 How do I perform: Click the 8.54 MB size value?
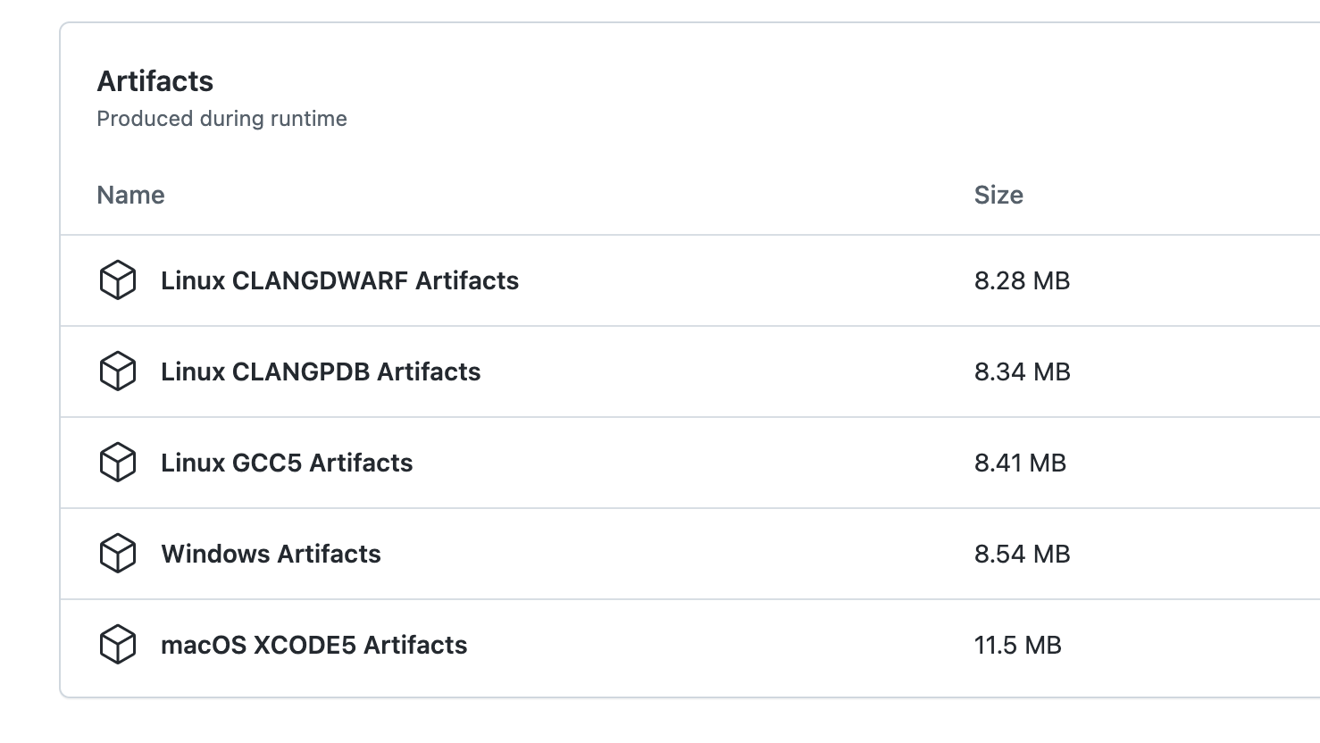click(1022, 554)
